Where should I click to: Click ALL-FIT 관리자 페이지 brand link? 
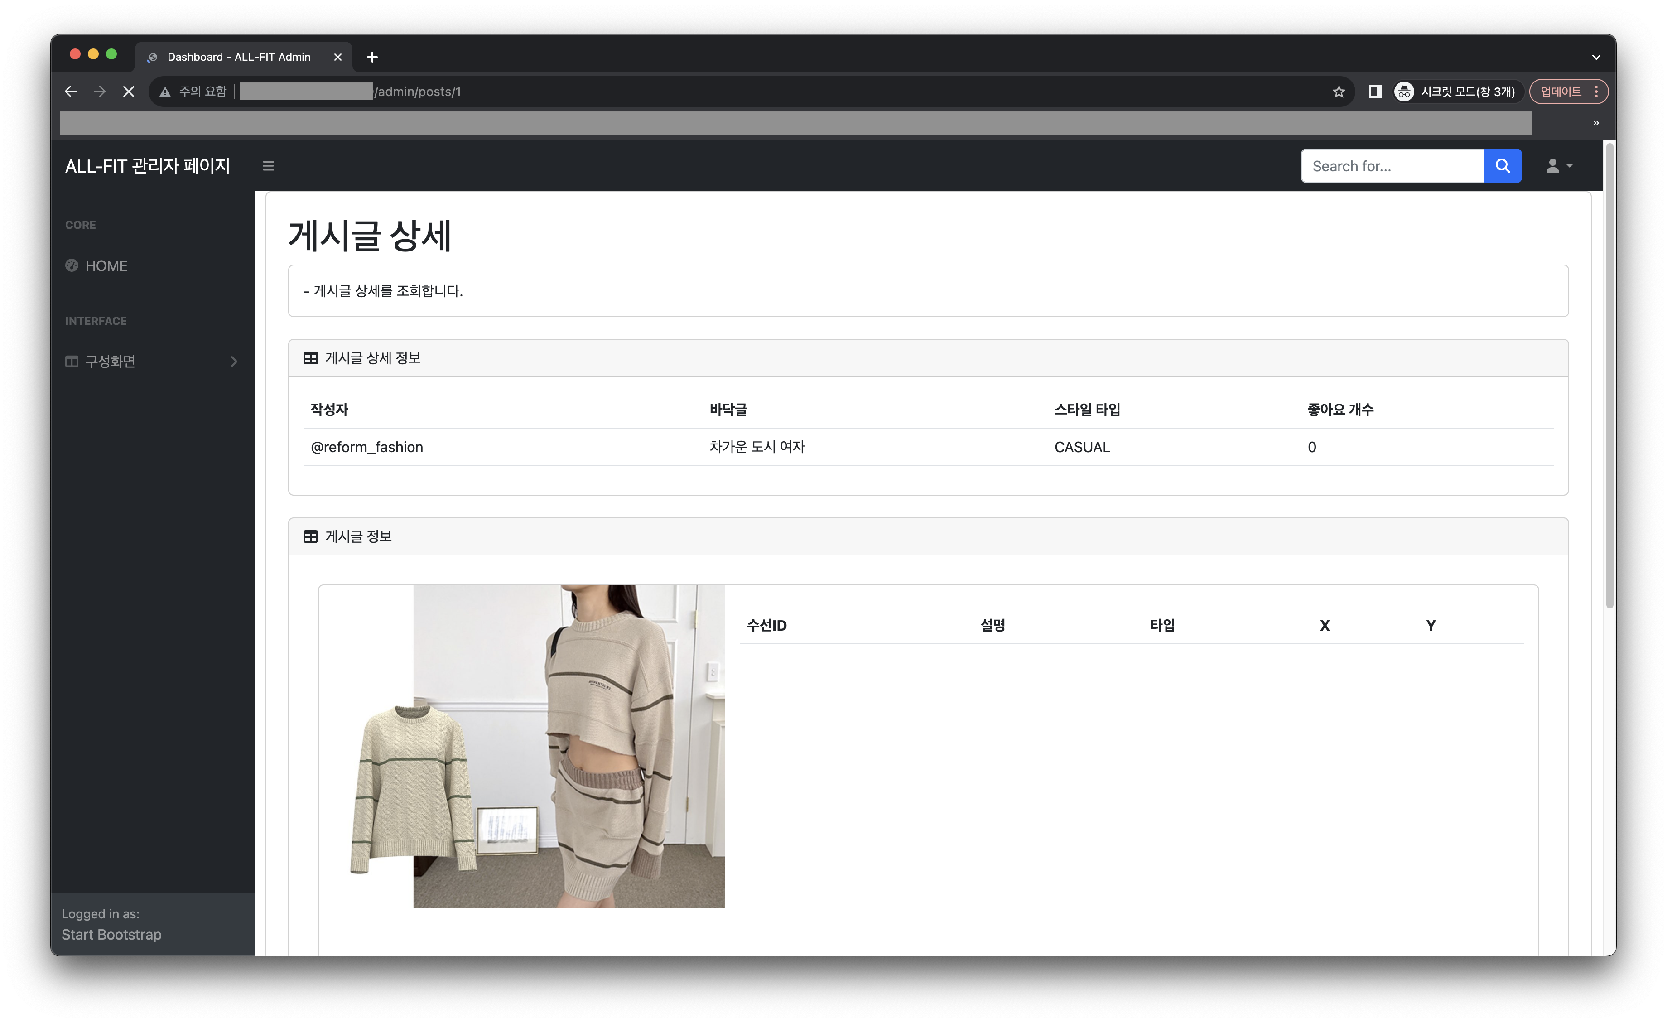coord(148,166)
